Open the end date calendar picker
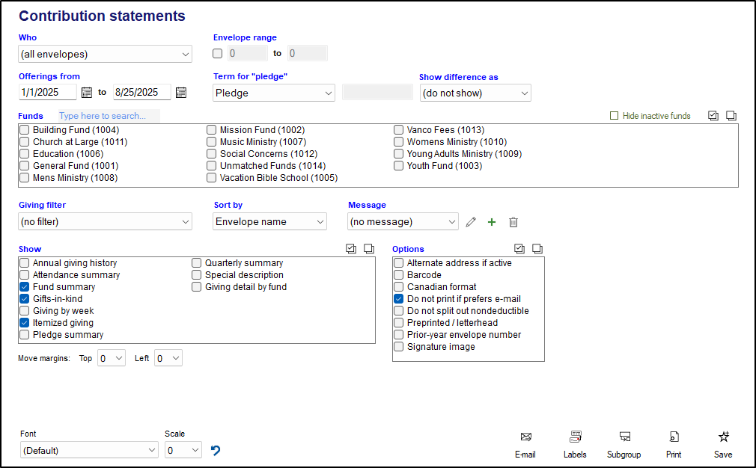Viewport: 756px width, 468px height. click(x=180, y=93)
